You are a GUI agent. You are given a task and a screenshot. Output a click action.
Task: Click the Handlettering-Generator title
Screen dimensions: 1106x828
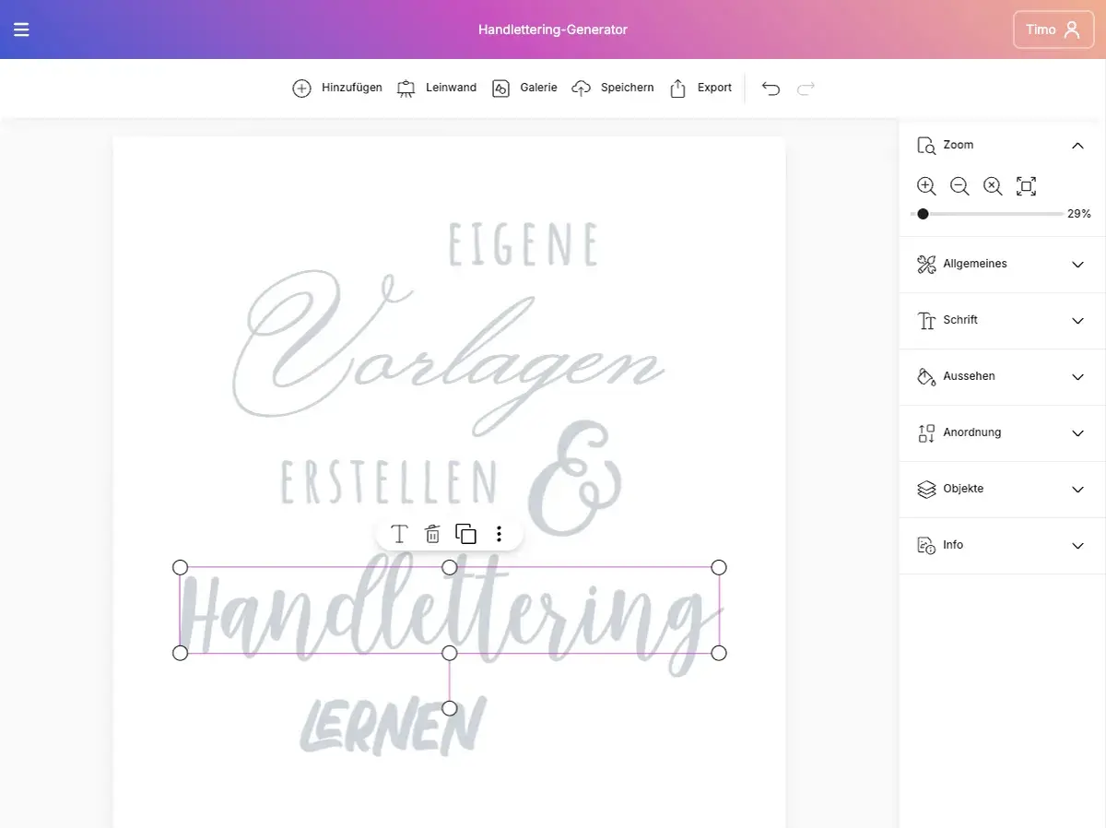point(553,30)
